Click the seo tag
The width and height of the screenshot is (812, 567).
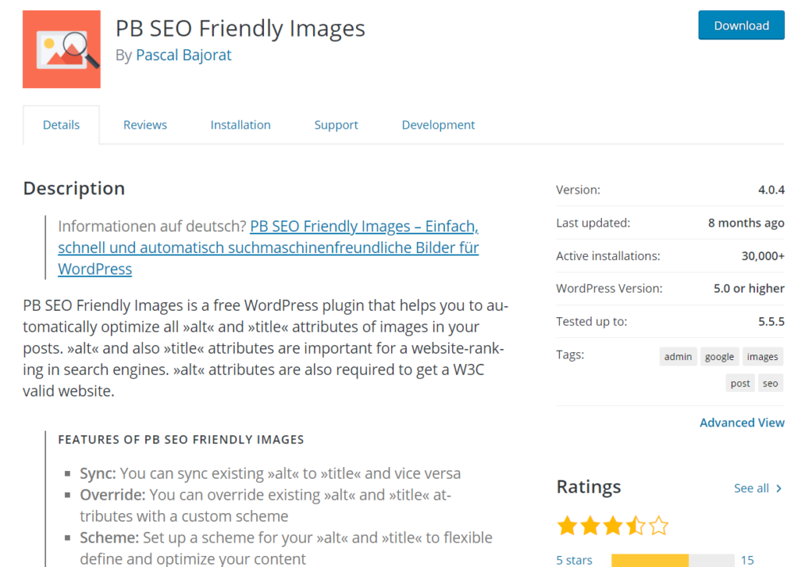(770, 383)
